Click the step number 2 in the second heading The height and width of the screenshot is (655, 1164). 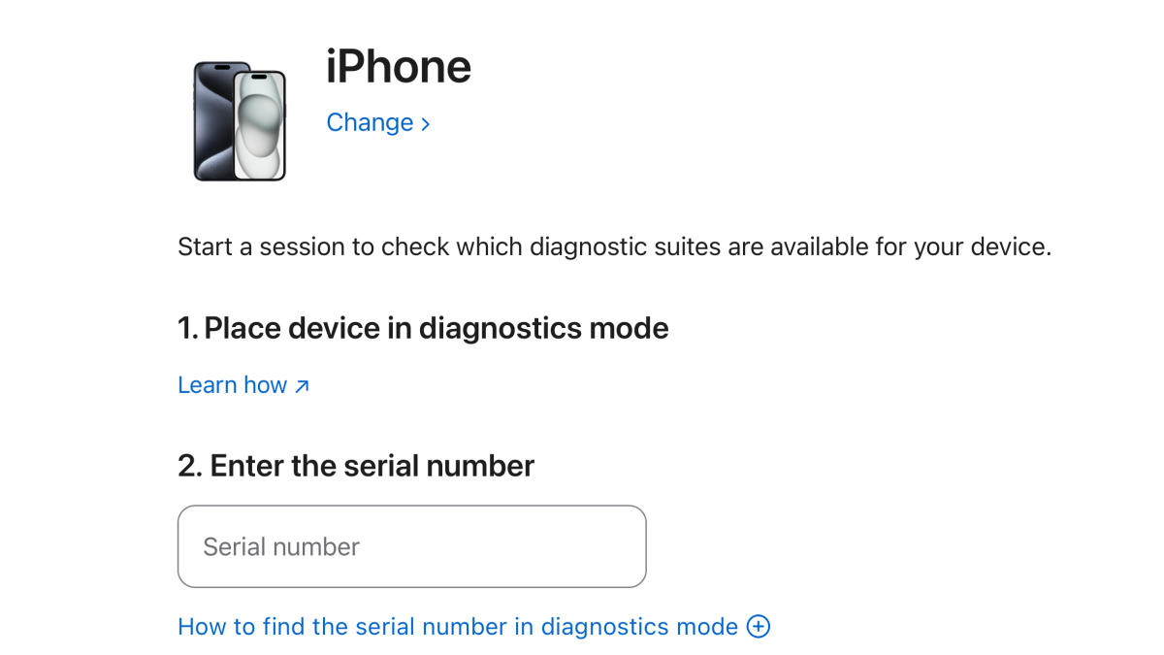[187, 466]
